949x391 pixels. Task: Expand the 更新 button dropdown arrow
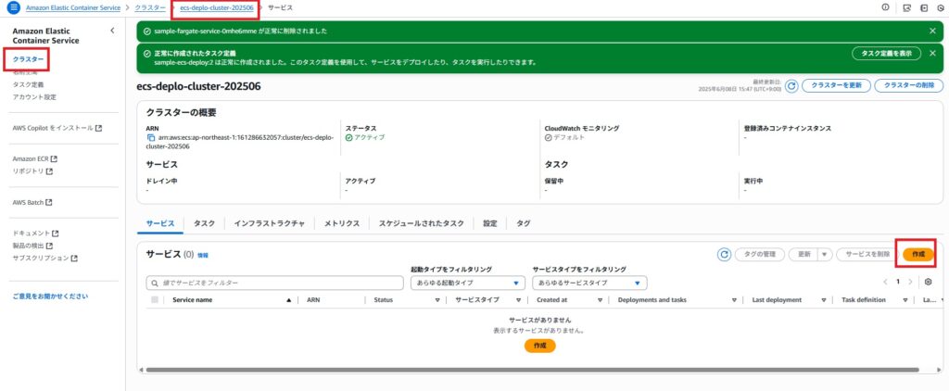coord(825,255)
